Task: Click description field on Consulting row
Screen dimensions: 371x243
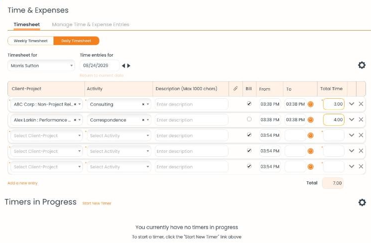Action: (x=191, y=104)
